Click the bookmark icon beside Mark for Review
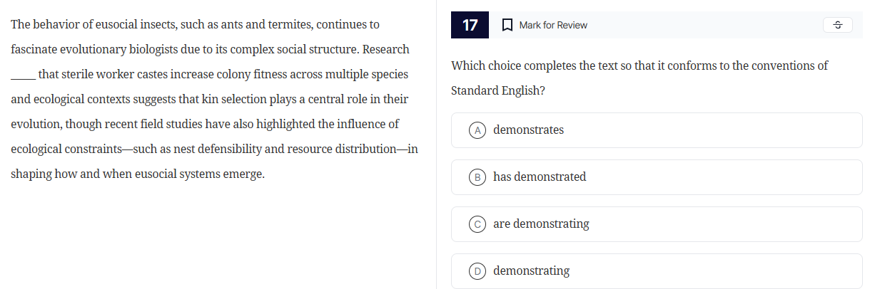875x289 pixels. 507,25
